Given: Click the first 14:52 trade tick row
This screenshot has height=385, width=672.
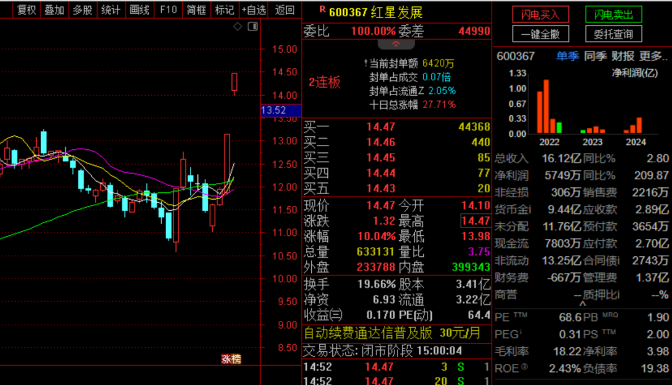Looking at the screenshot, I should tap(396, 367).
